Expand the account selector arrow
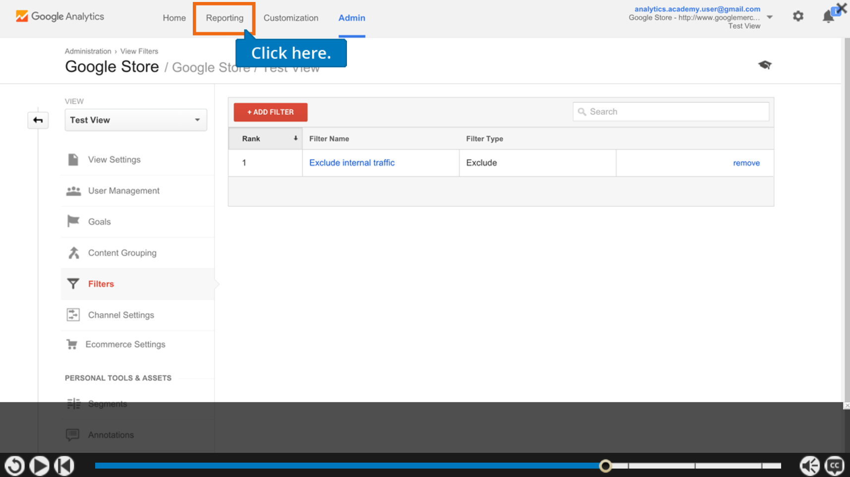850x477 pixels. click(770, 17)
